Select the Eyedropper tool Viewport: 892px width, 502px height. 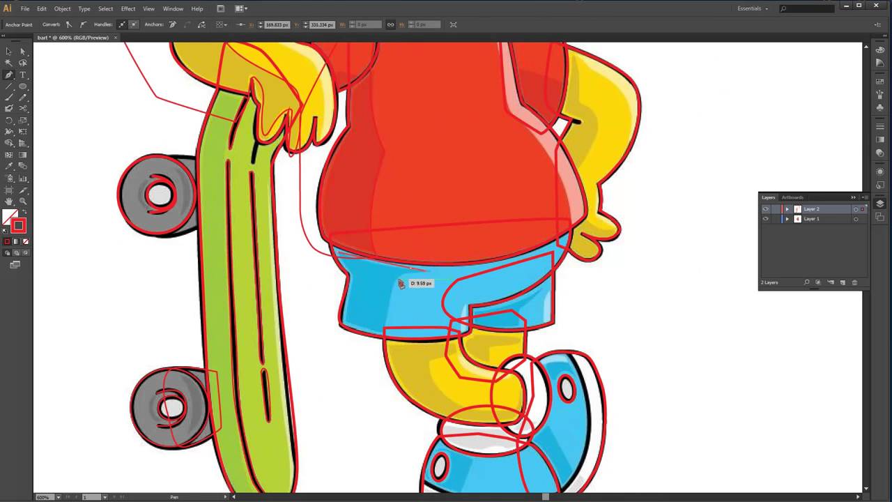[9, 167]
